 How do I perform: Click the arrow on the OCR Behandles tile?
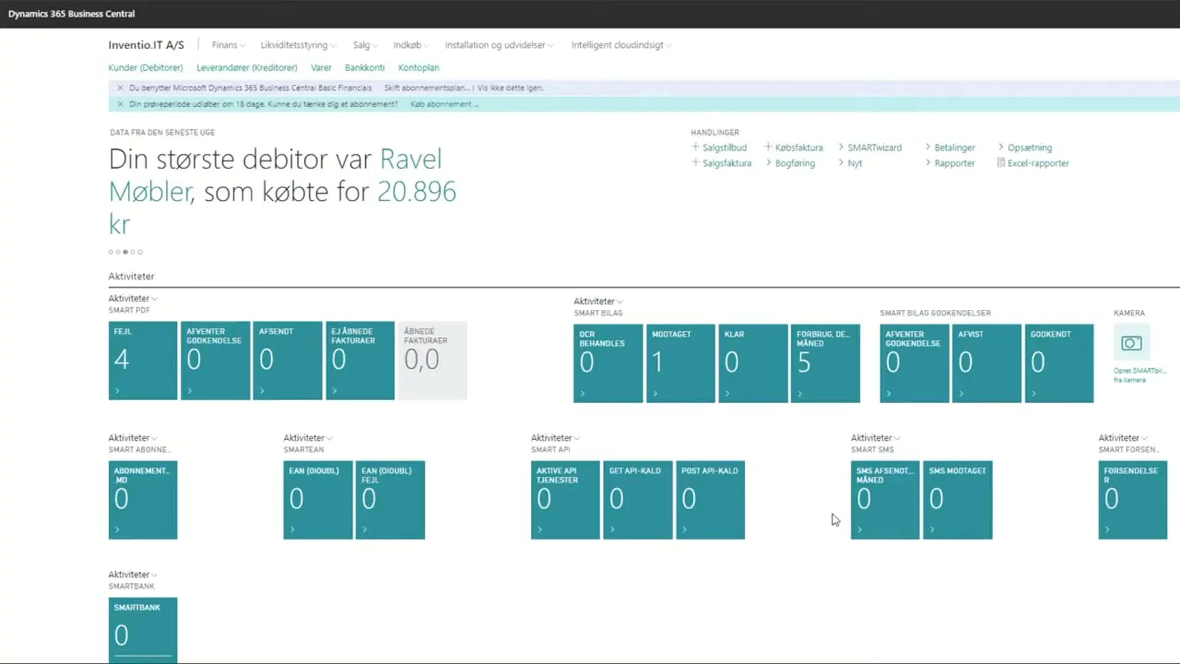click(x=583, y=393)
